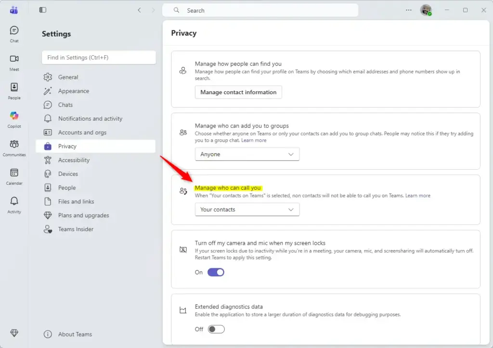This screenshot has height=348, width=493.
Task: Go forward with the right arrow
Action: [x=153, y=10]
